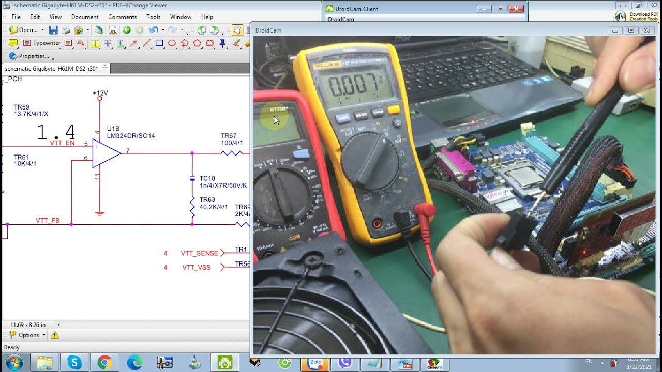Choose the red Oval tool
This screenshot has width=662, height=372.
(x=172, y=43)
